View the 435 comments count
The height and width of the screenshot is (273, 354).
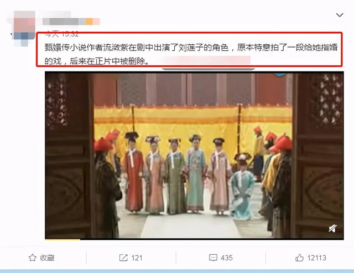227,258
